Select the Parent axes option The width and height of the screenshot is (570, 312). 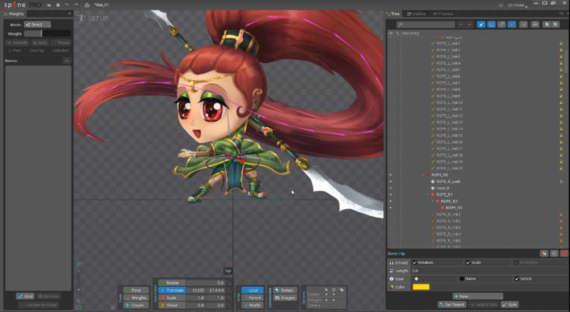[x=252, y=297]
